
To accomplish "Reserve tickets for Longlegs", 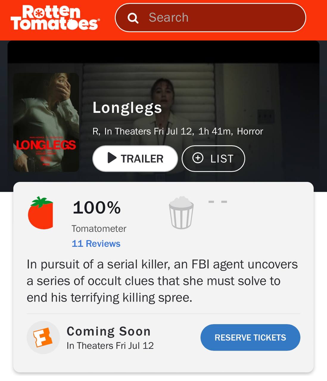I will [x=250, y=338].
